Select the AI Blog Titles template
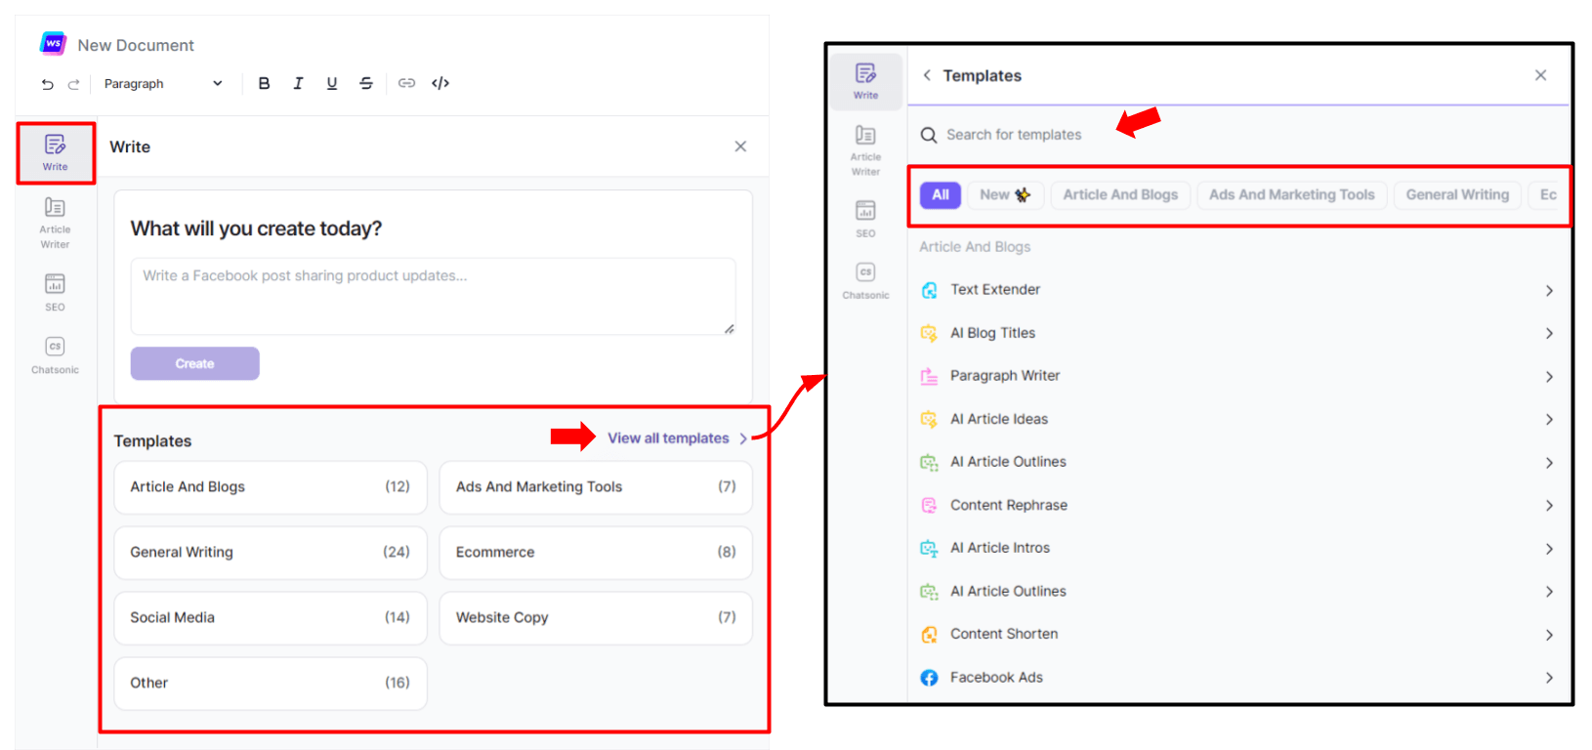Viewport: 1592px width, 750px height. (x=992, y=333)
